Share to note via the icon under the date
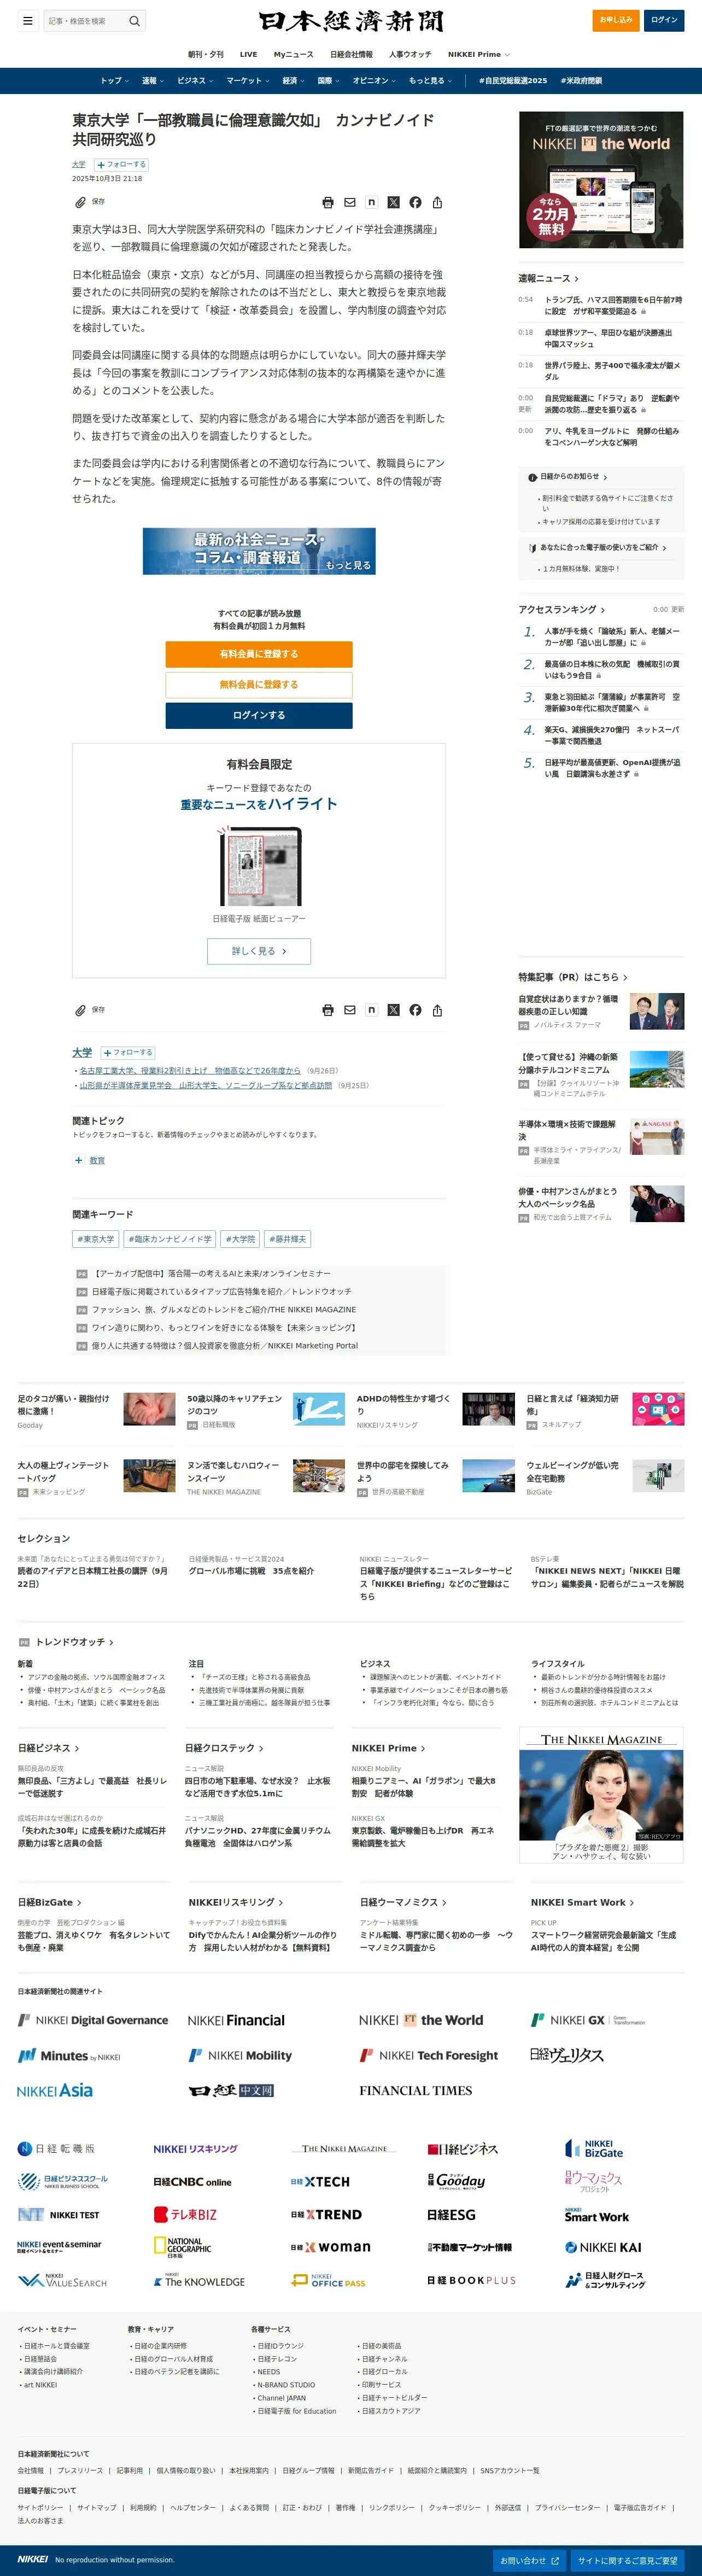 (x=371, y=202)
